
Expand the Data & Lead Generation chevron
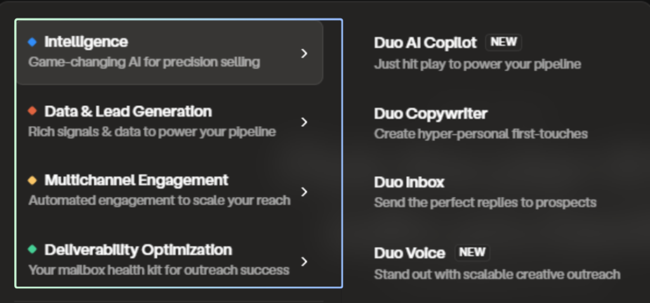305,122
